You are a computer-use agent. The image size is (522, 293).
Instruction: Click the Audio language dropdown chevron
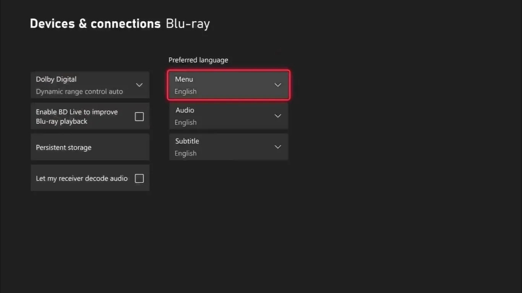point(277,116)
